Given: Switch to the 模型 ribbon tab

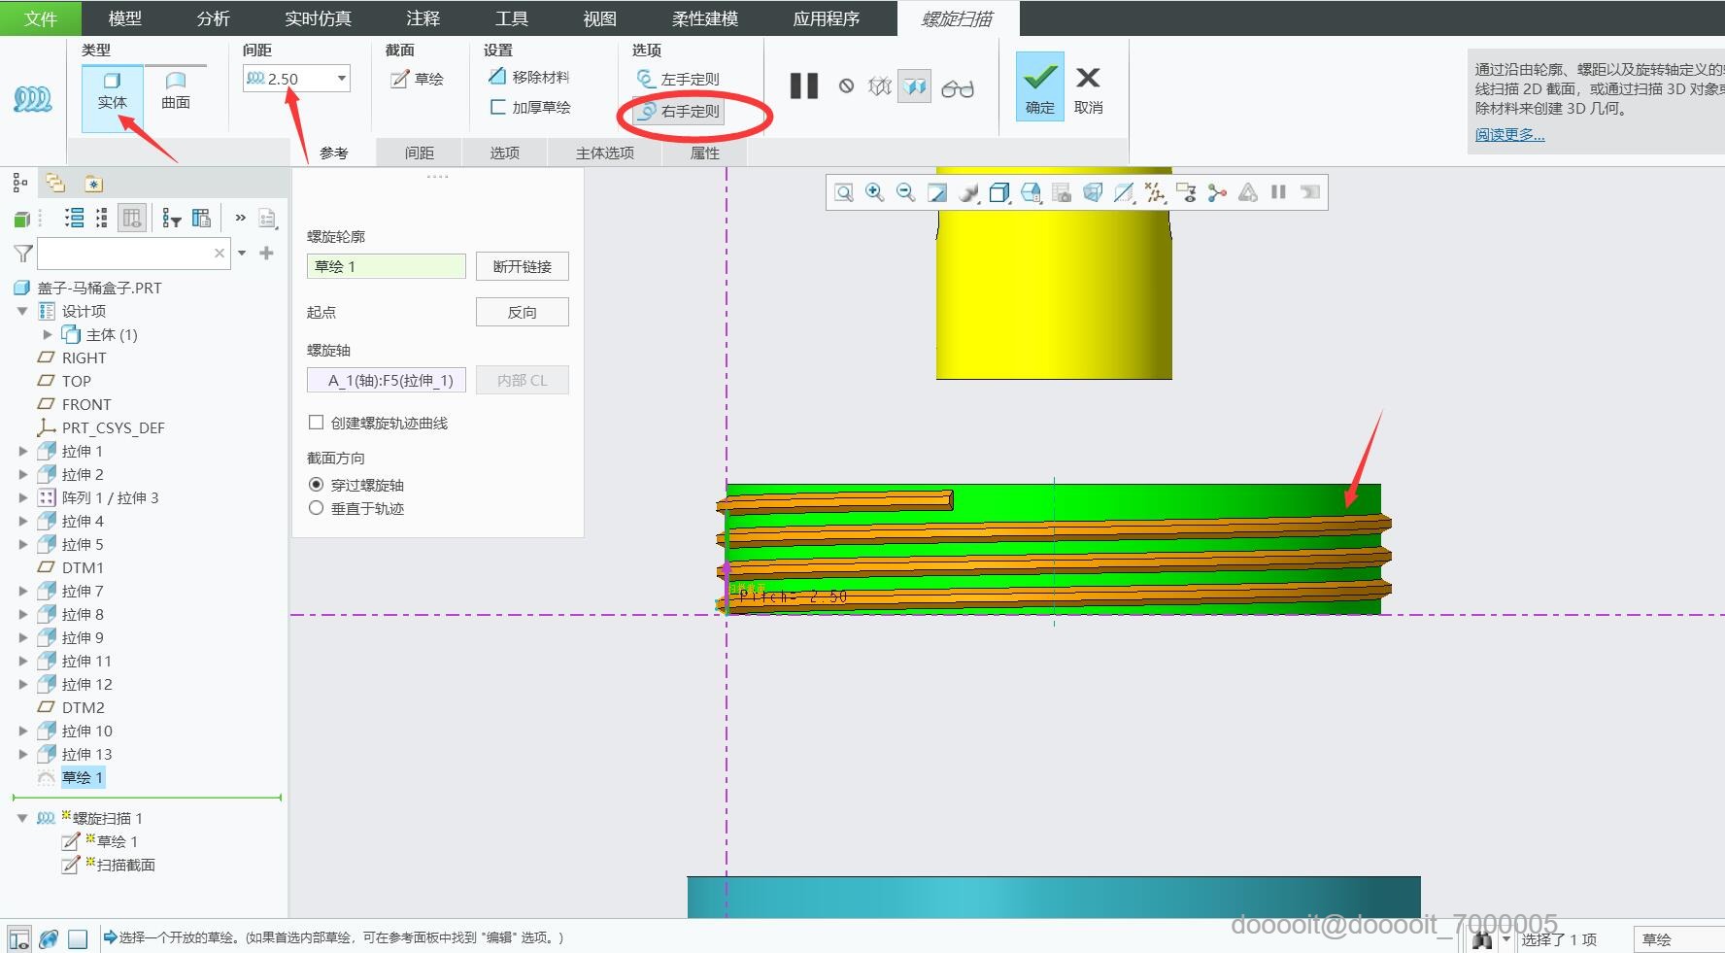Looking at the screenshot, I should [124, 18].
